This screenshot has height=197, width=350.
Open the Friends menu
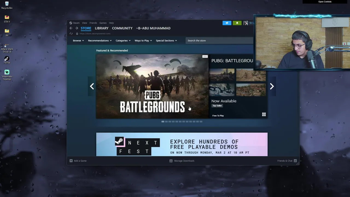point(93,23)
